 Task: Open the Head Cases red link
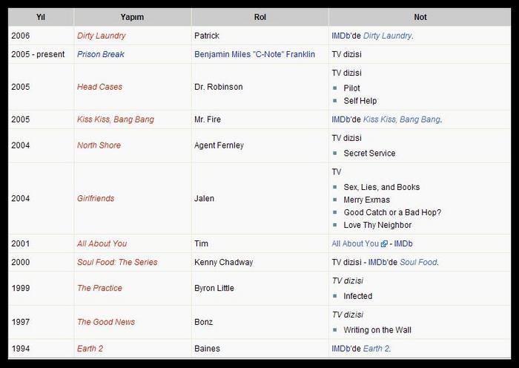tap(99, 87)
